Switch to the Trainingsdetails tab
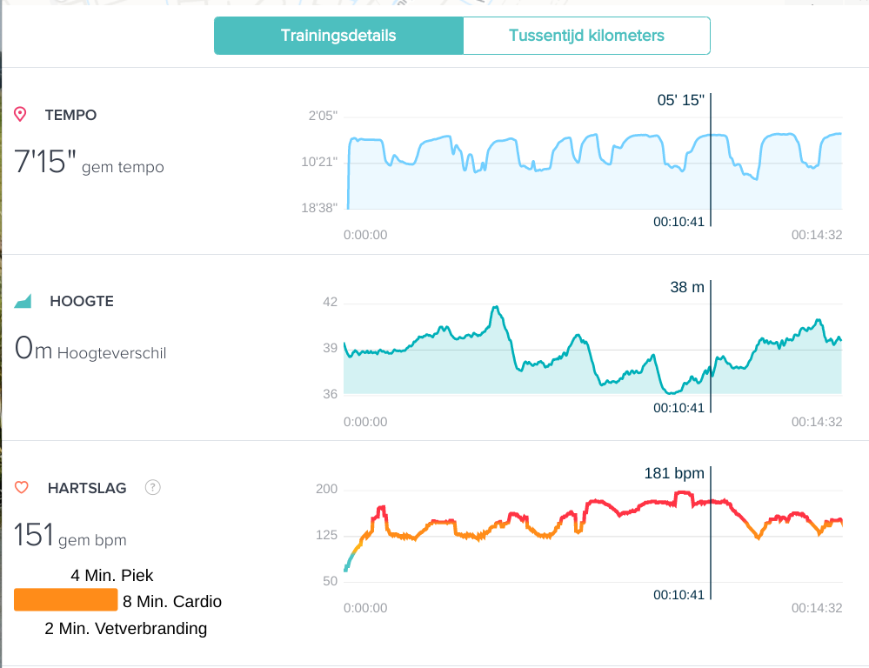Viewport: 869px width, 668px height. click(338, 36)
